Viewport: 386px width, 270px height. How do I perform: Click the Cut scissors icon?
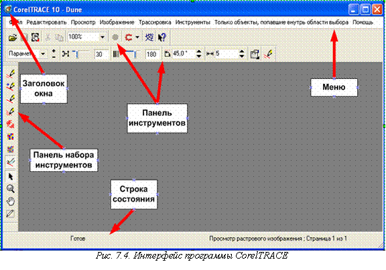pyautogui.click(x=48, y=38)
